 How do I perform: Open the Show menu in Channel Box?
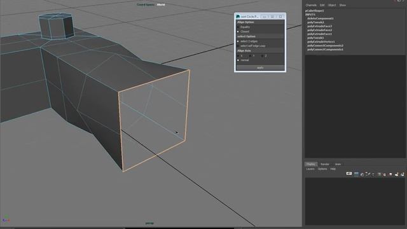[x=342, y=5]
